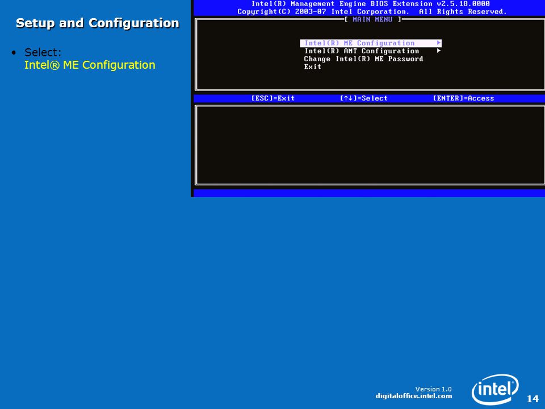This screenshot has height=409, width=545.
Task: Expand arrow beside ME Configuration entry
Action: 439,43
